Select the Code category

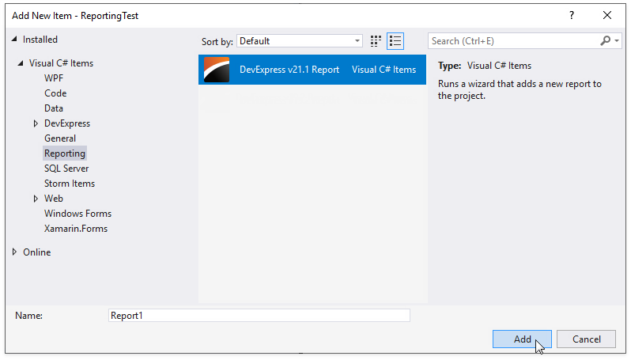[55, 93]
